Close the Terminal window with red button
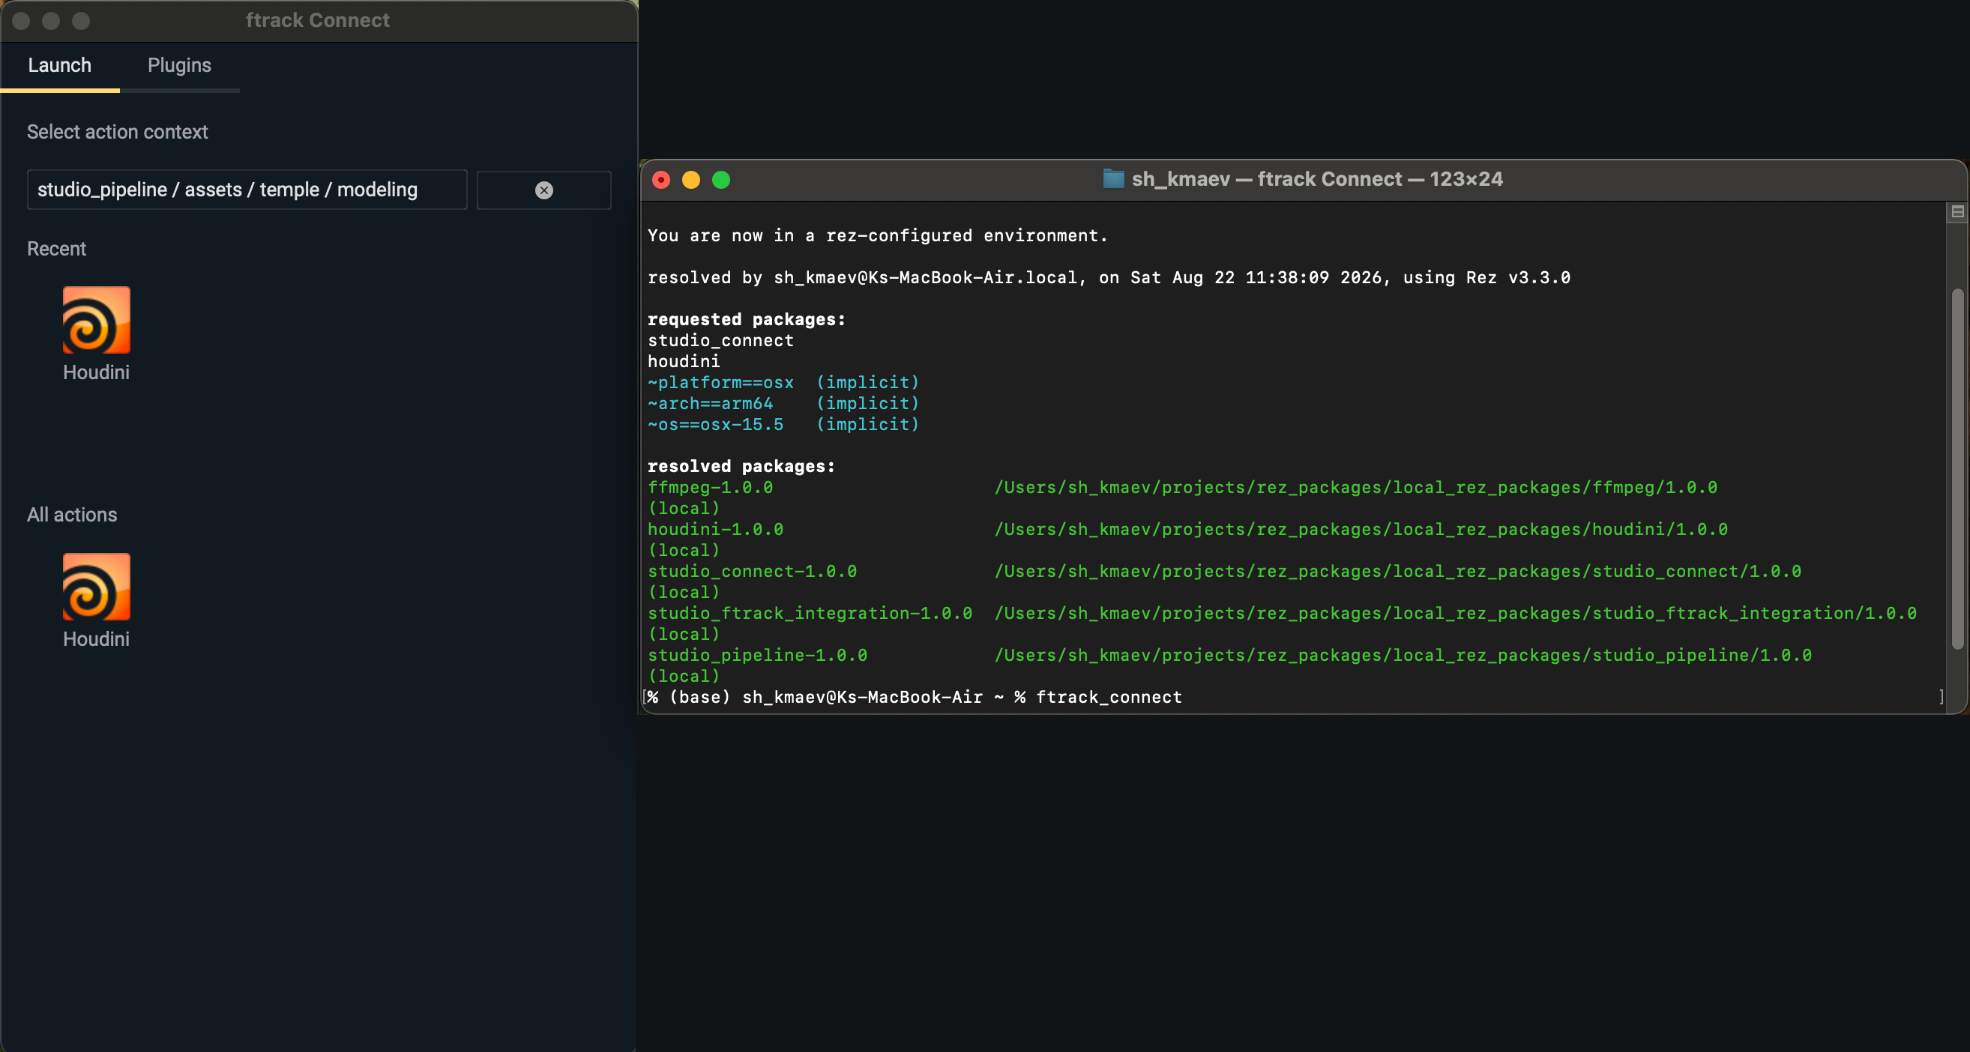 coord(661,180)
